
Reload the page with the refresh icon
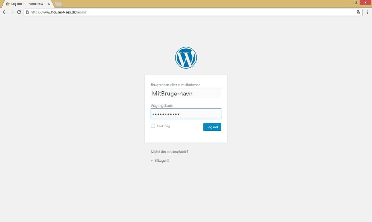pos(19,12)
